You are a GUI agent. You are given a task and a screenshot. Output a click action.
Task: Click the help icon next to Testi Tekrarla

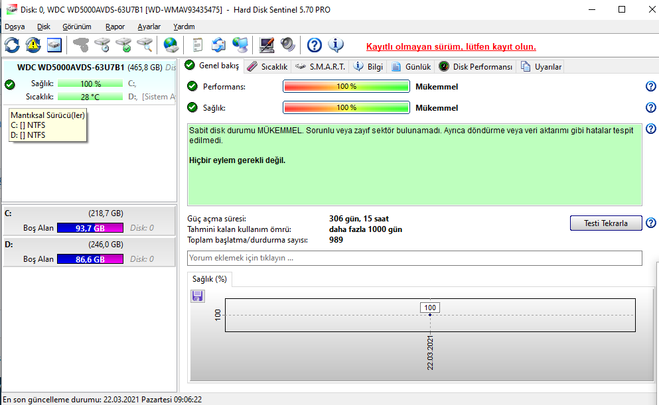click(650, 223)
